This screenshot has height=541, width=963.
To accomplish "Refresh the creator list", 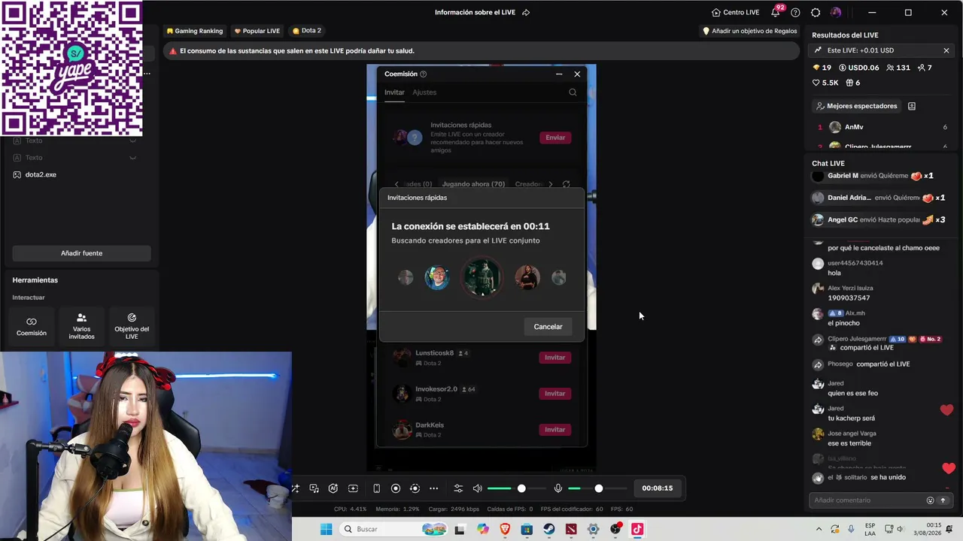I will (x=567, y=184).
